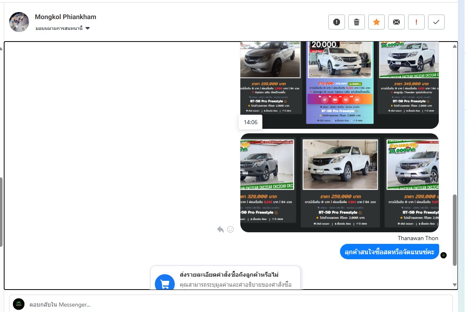Click the blue shopping cart icon
The width and height of the screenshot is (467, 312).
coord(165,283)
